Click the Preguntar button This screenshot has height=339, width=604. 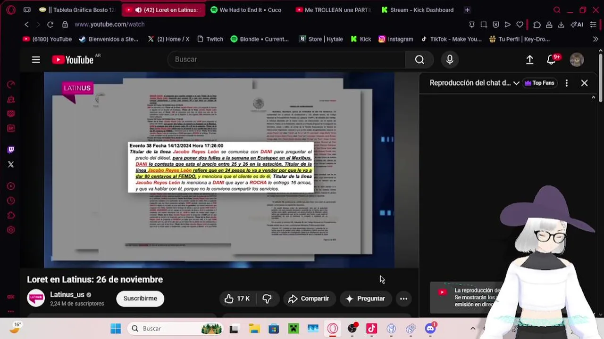pyautogui.click(x=365, y=299)
